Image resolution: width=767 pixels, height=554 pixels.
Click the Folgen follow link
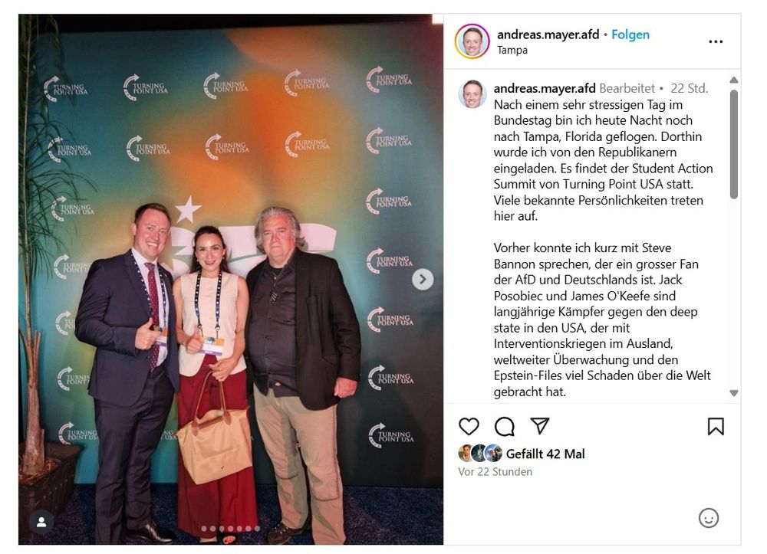coord(630,34)
